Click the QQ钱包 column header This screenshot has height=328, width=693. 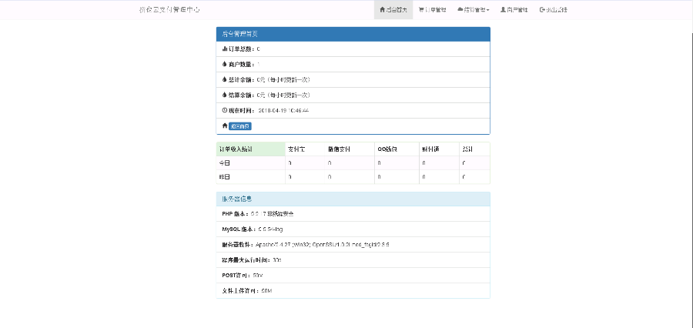(x=397, y=149)
